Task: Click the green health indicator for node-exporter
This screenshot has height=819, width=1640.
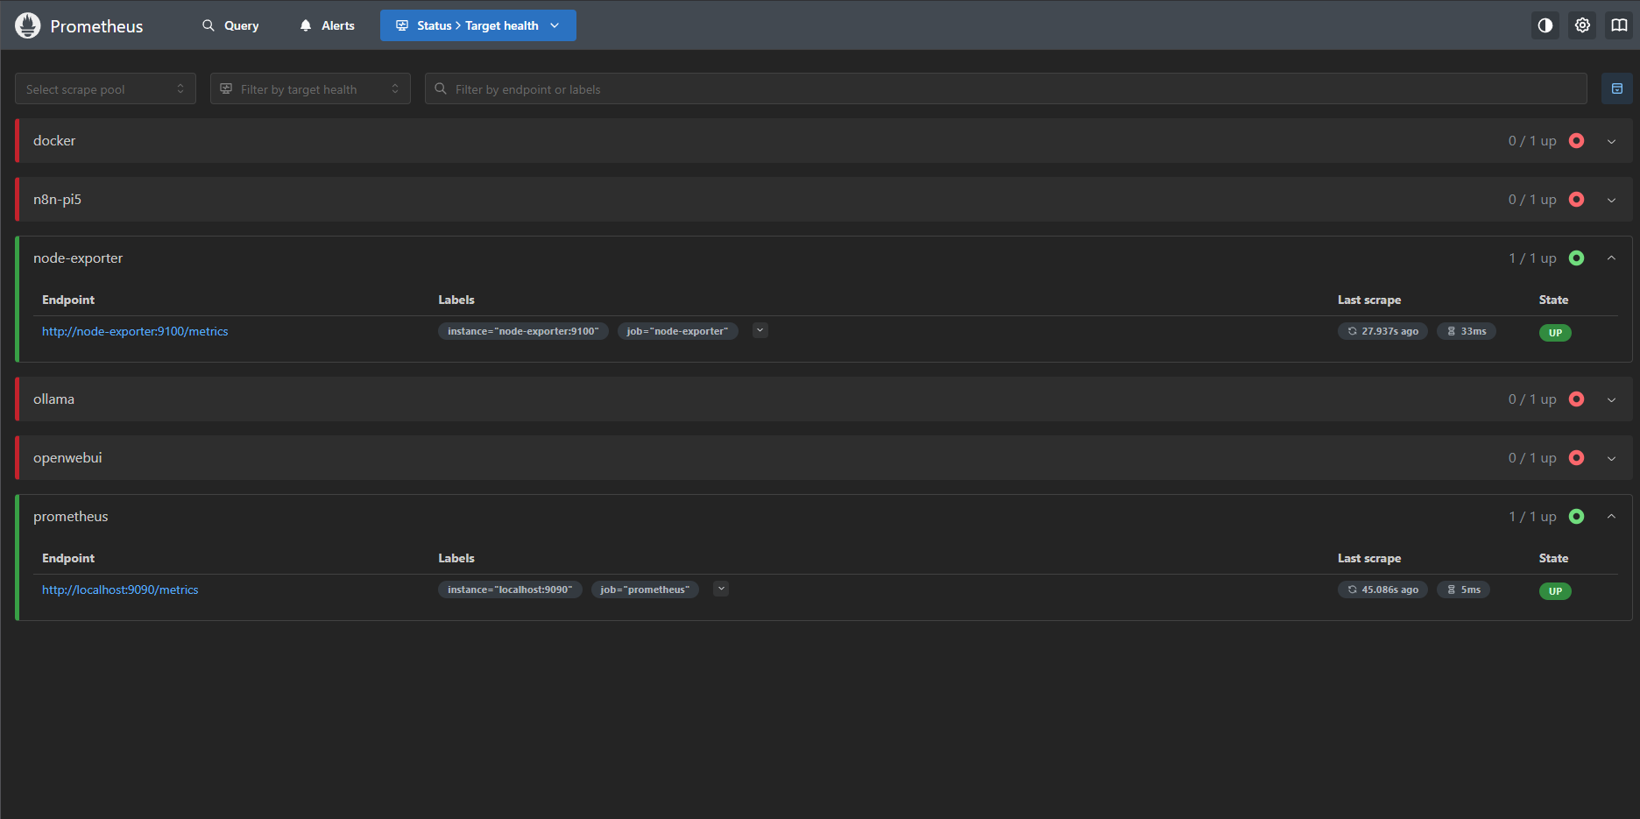Action: tap(1577, 258)
